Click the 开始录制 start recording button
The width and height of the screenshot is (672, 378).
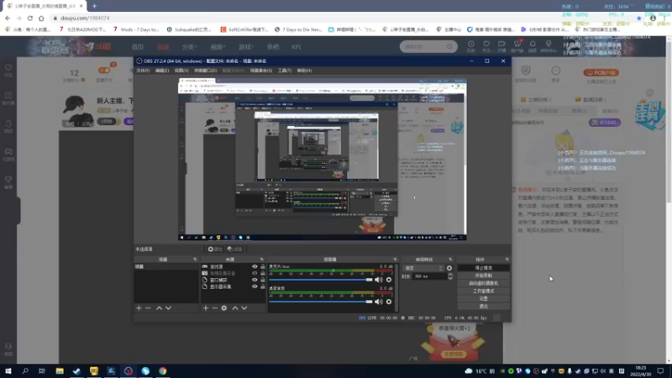tap(484, 276)
